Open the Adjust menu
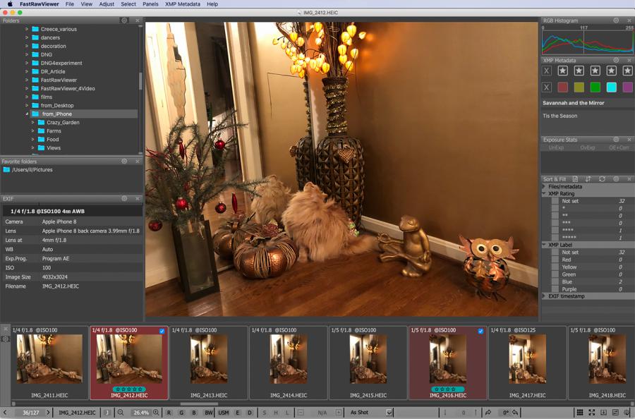The width and height of the screenshot is (635, 419). (x=107, y=4)
